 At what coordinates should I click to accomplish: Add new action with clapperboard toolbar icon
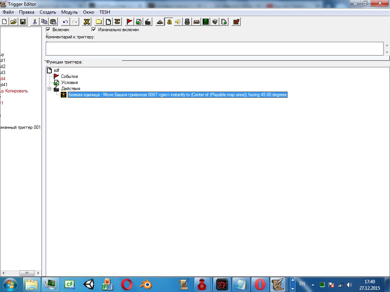pos(148,22)
